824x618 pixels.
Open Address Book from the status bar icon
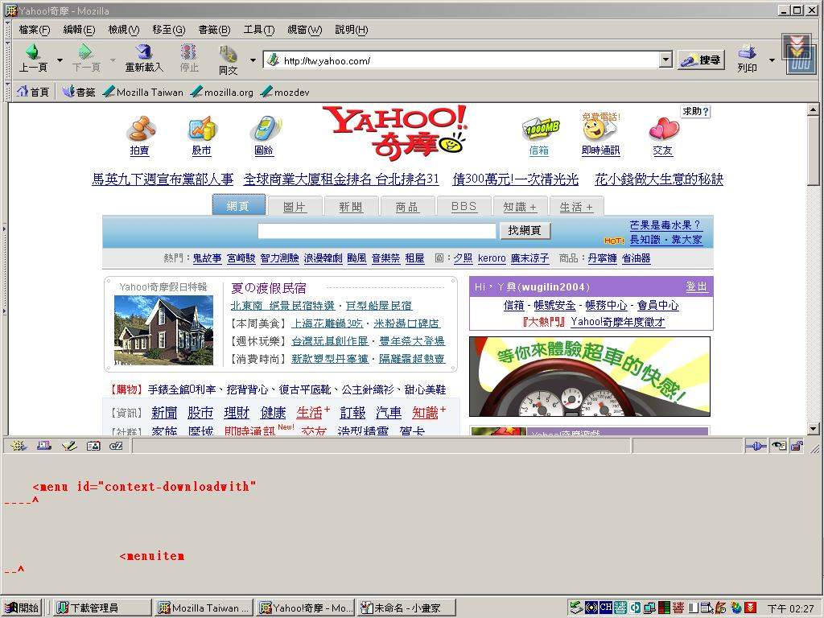93,446
